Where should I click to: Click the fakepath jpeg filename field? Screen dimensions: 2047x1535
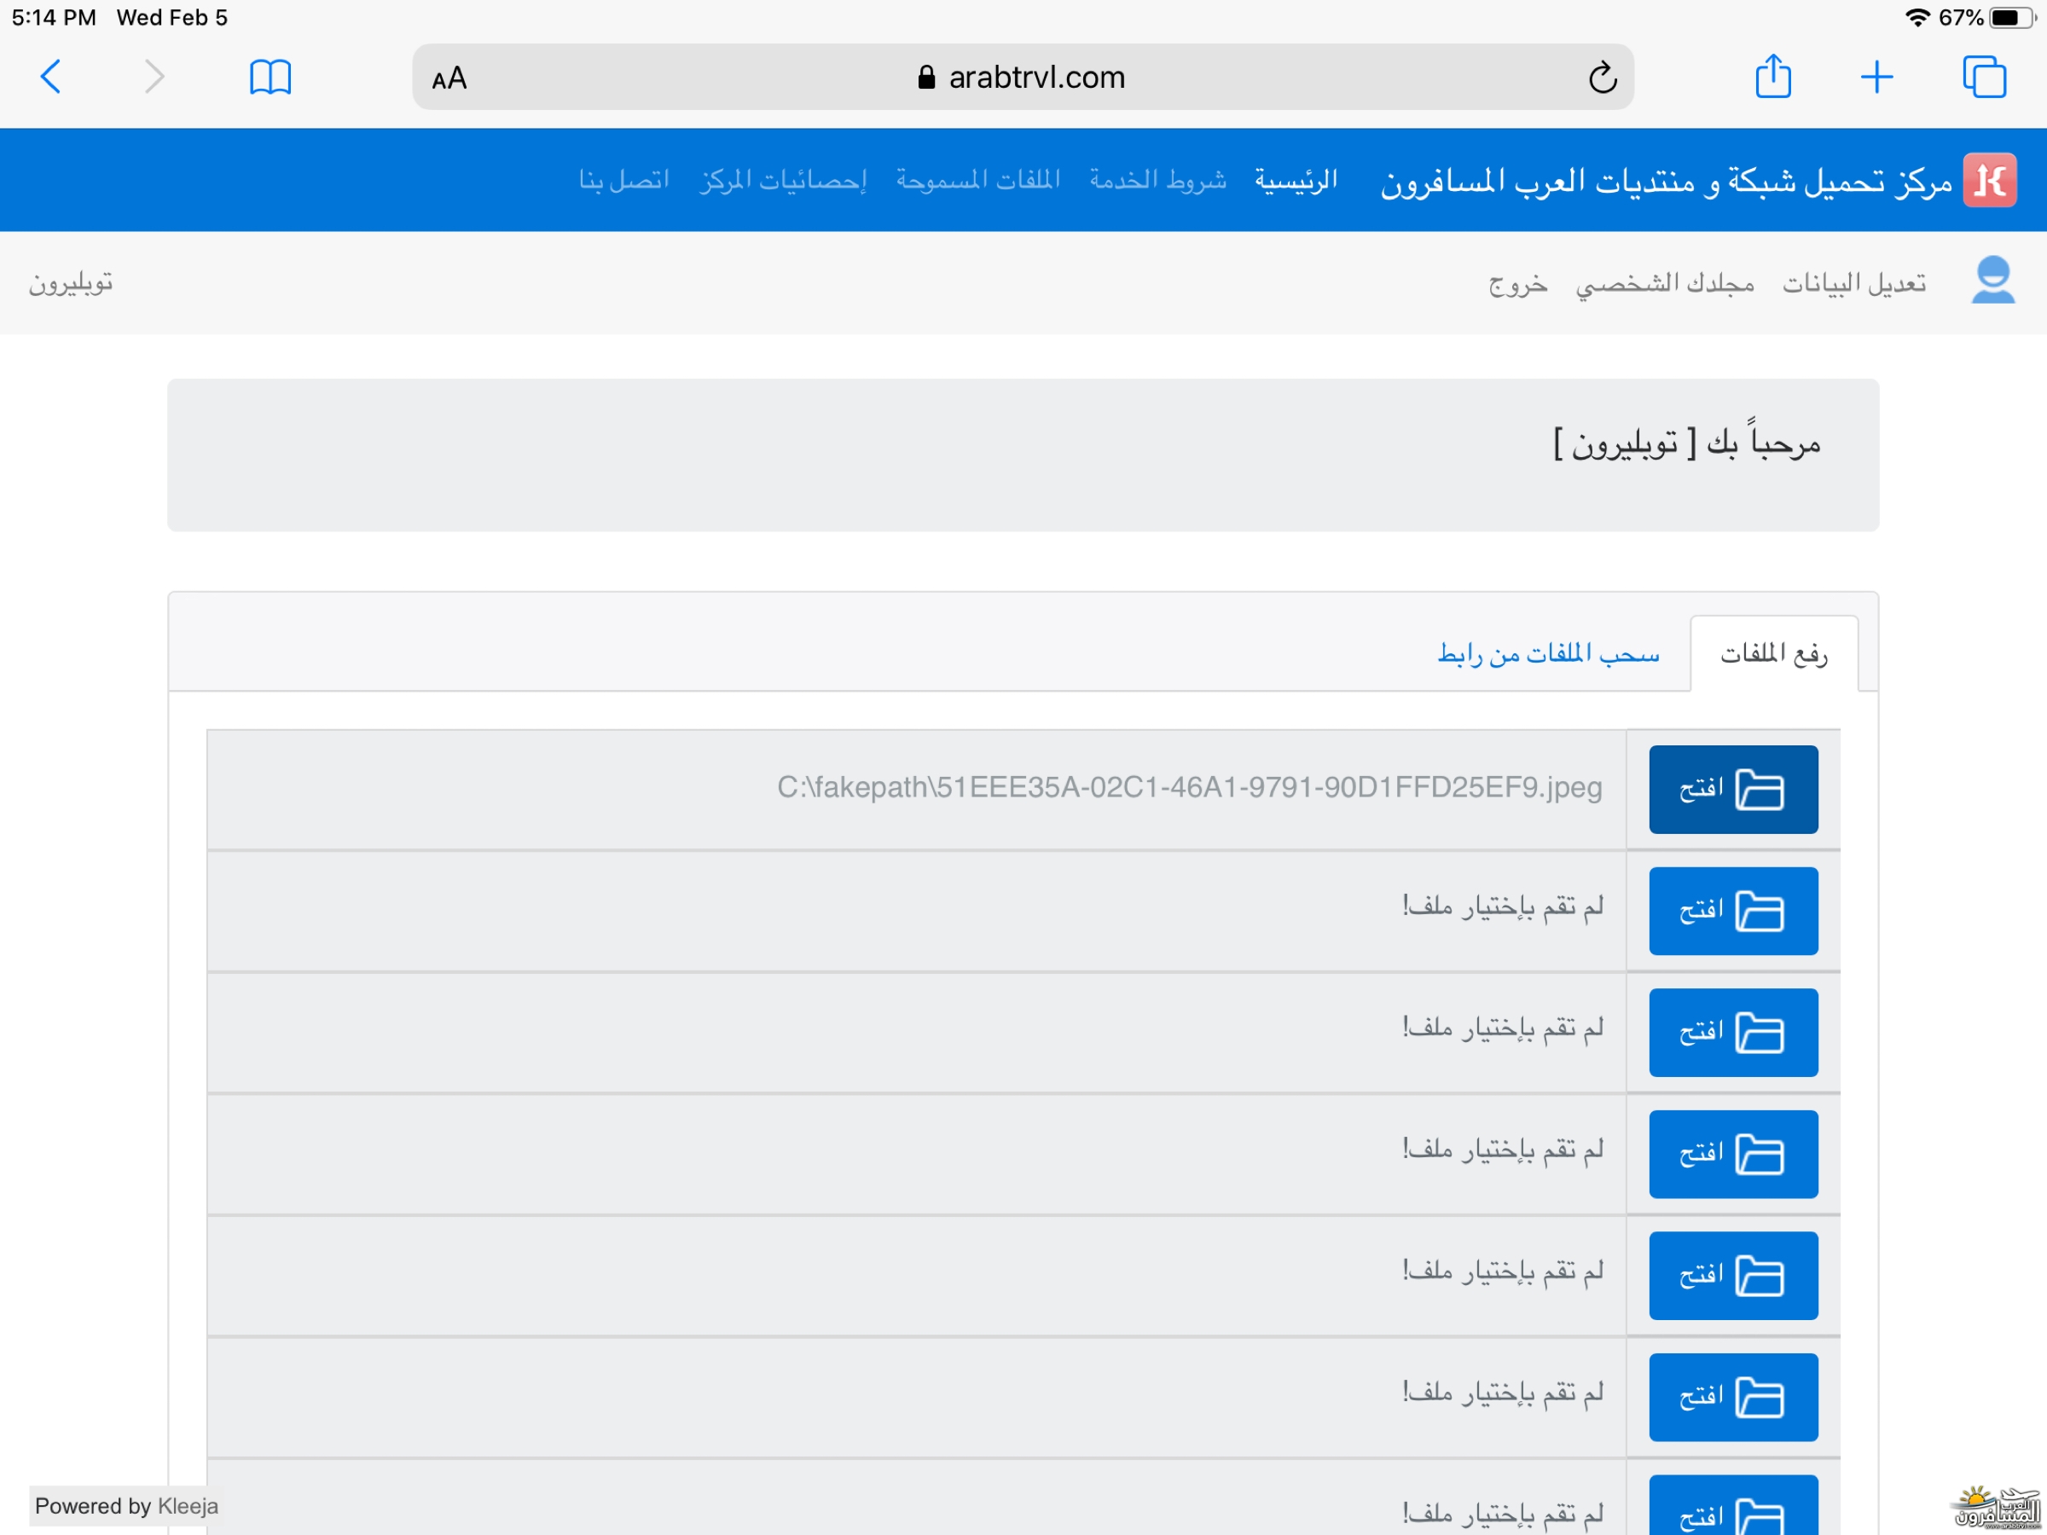916,789
